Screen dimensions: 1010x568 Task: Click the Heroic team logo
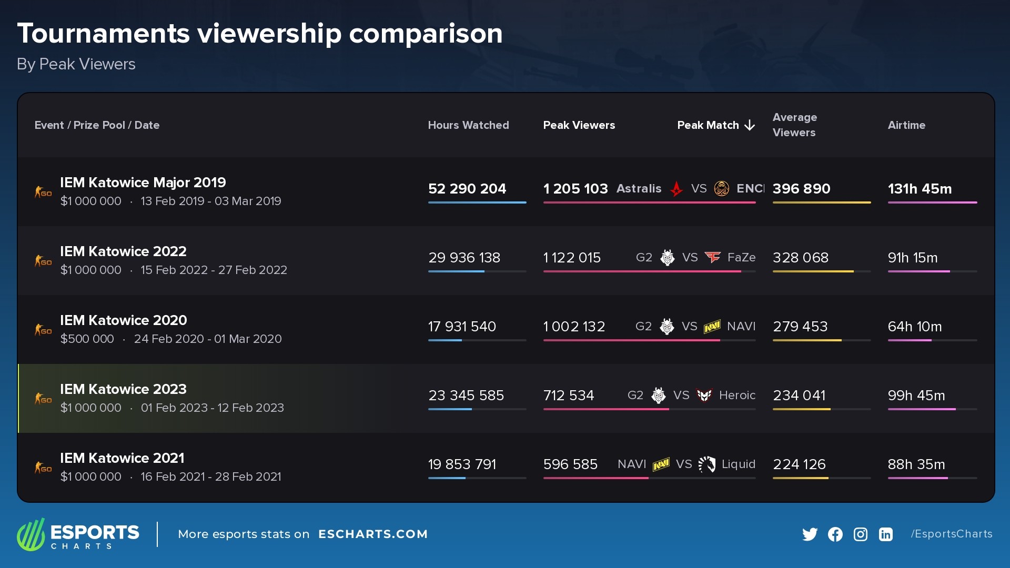pos(704,395)
